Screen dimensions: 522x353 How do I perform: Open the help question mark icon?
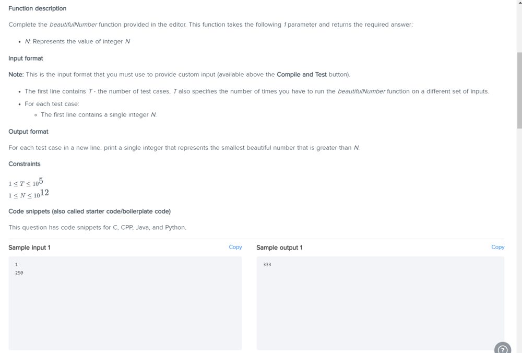[x=503, y=348]
